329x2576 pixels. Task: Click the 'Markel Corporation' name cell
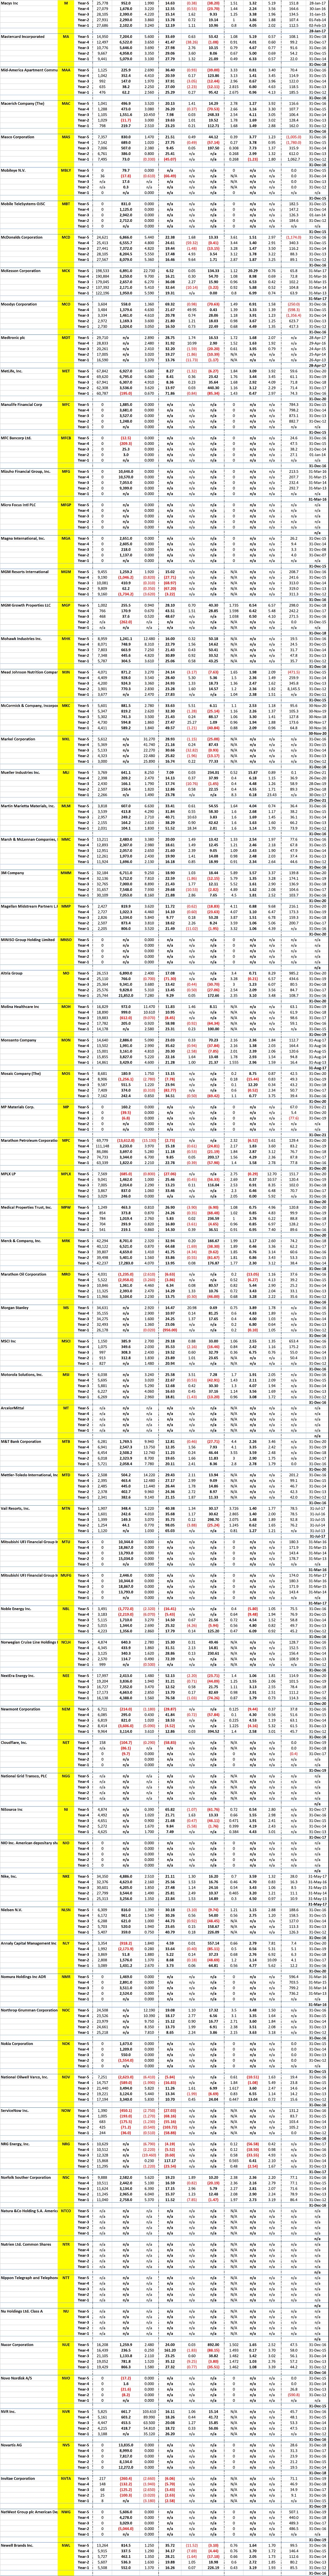[29, 739]
